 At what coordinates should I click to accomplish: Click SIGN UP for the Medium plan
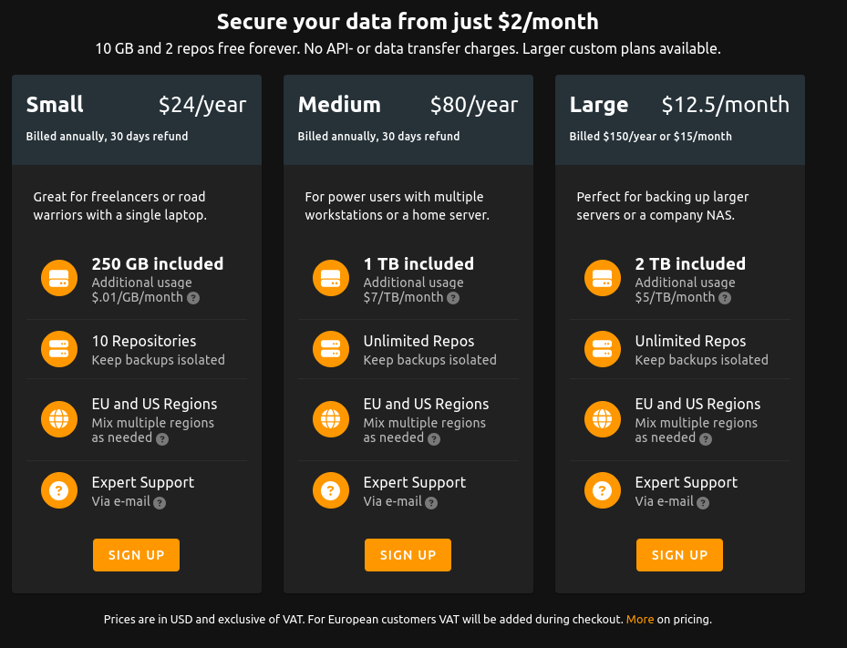[x=408, y=554]
